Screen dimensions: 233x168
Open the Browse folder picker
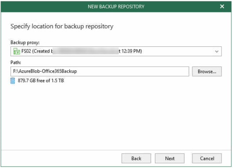pos(207,72)
